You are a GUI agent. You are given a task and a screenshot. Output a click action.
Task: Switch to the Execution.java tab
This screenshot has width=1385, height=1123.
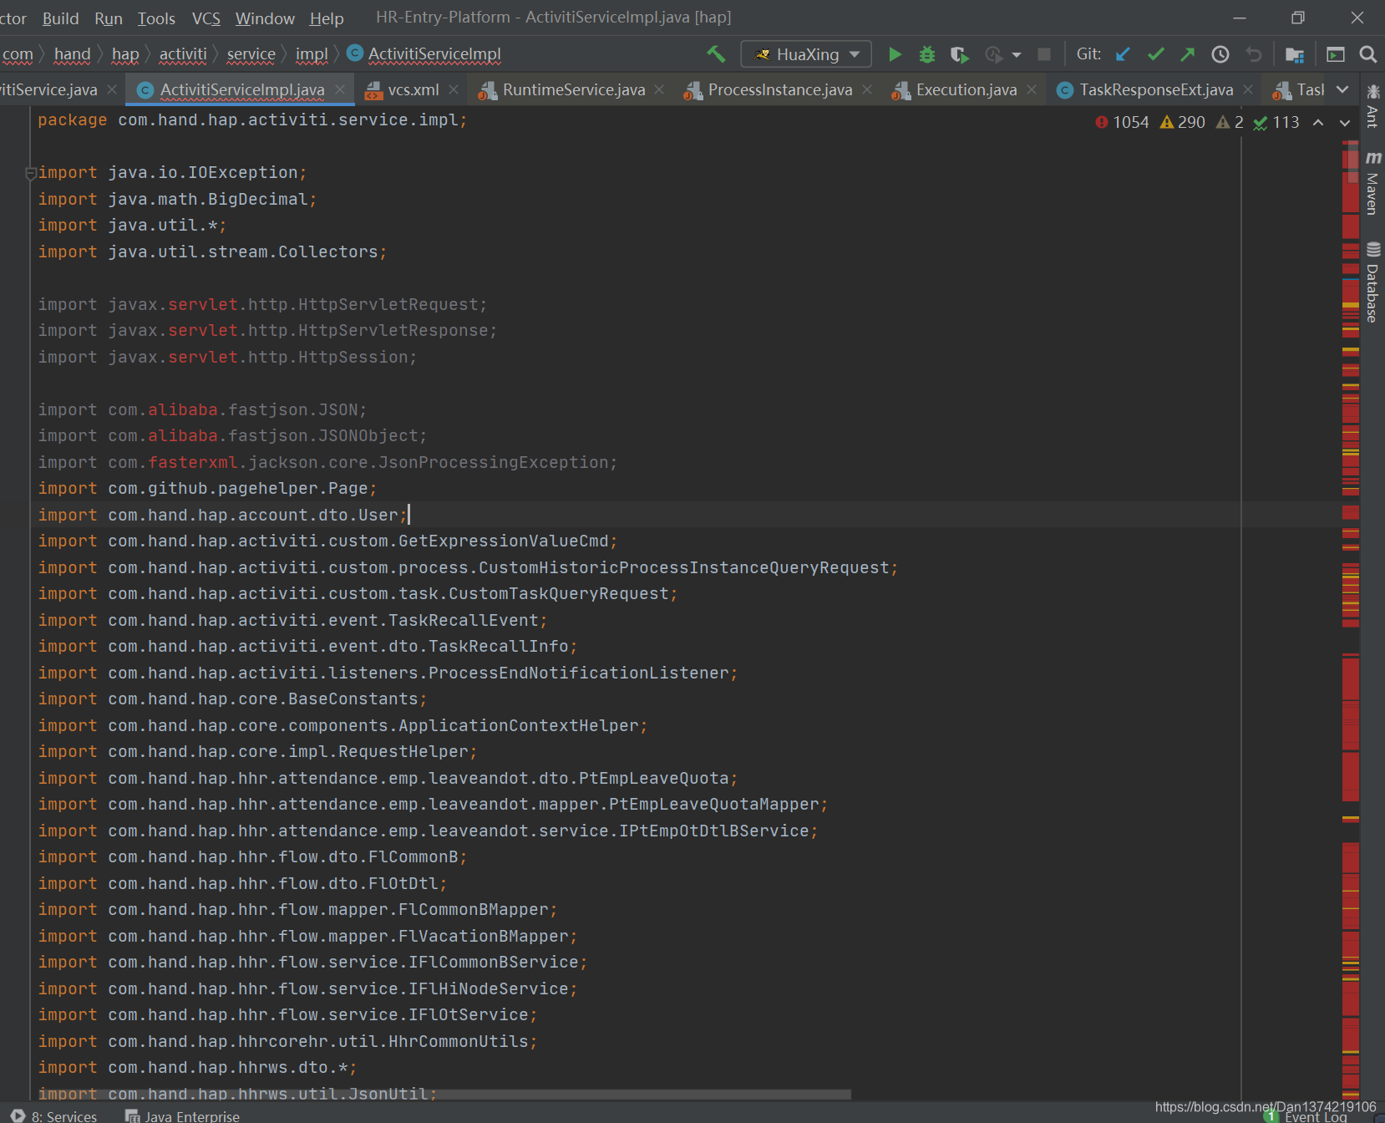tap(966, 90)
